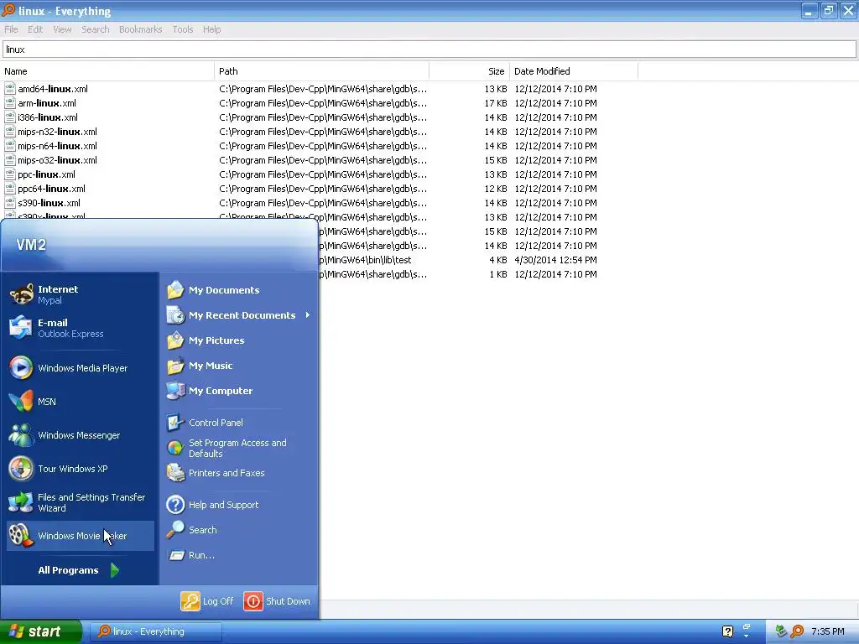Select mips-o32-linux.xml file

[x=58, y=160]
